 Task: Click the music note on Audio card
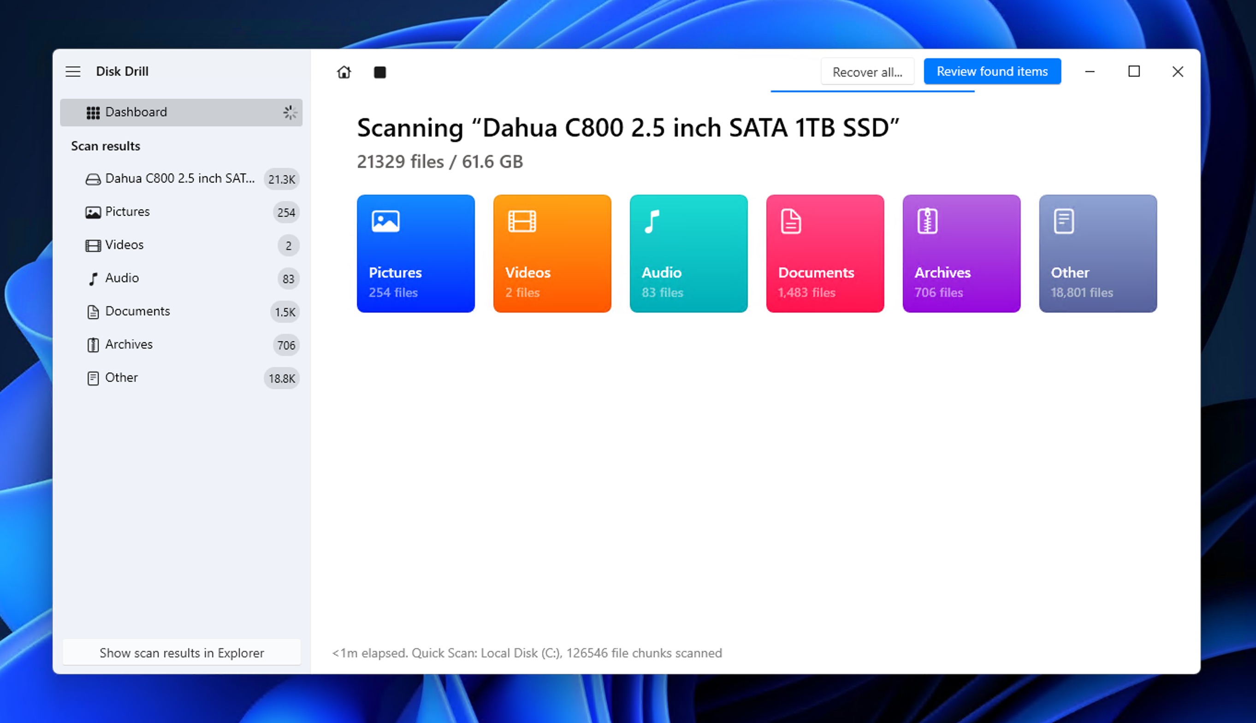652,221
